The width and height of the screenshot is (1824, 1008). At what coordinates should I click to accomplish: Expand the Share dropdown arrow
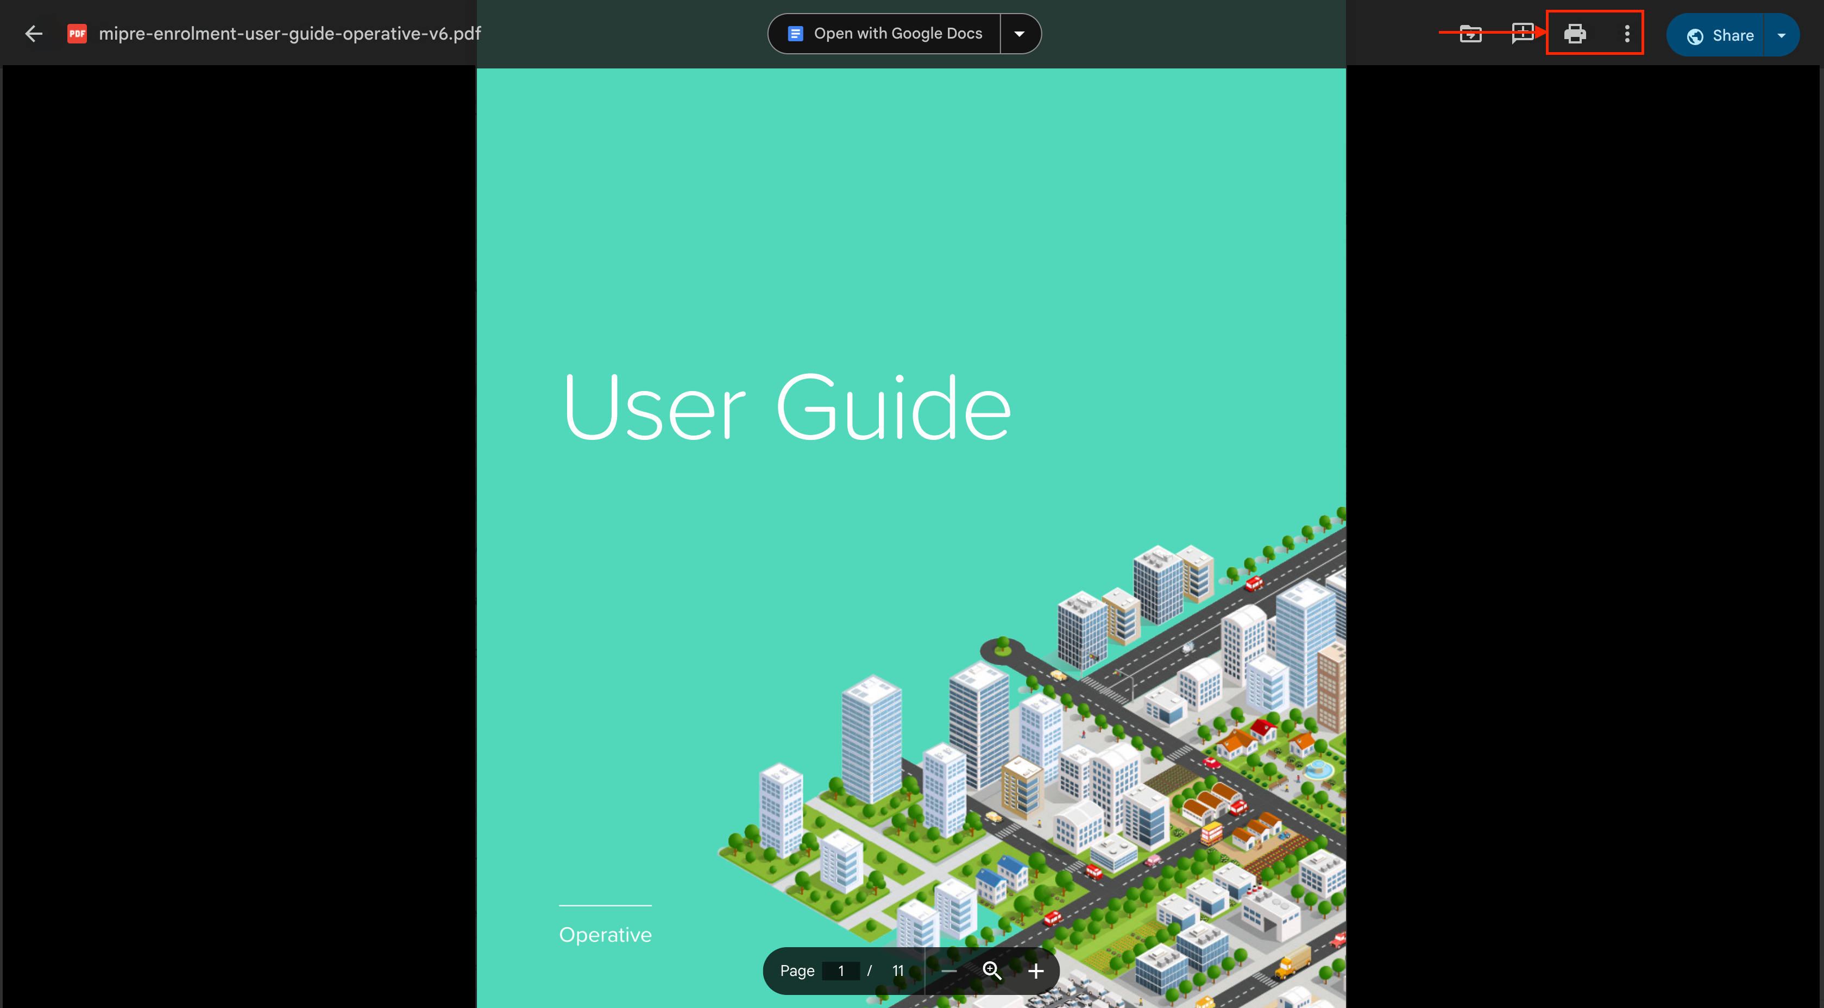click(1782, 35)
